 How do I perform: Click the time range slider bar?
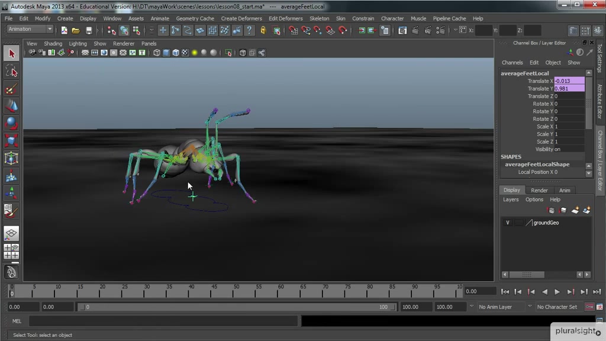[x=237, y=307]
